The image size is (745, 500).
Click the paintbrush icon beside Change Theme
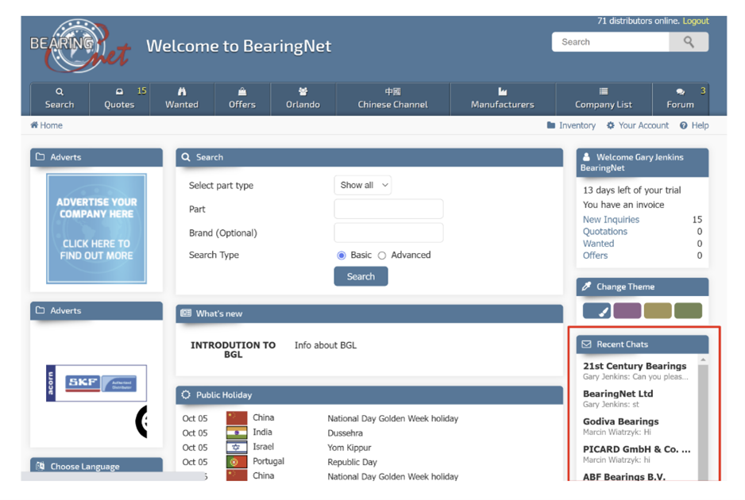(586, 287)
